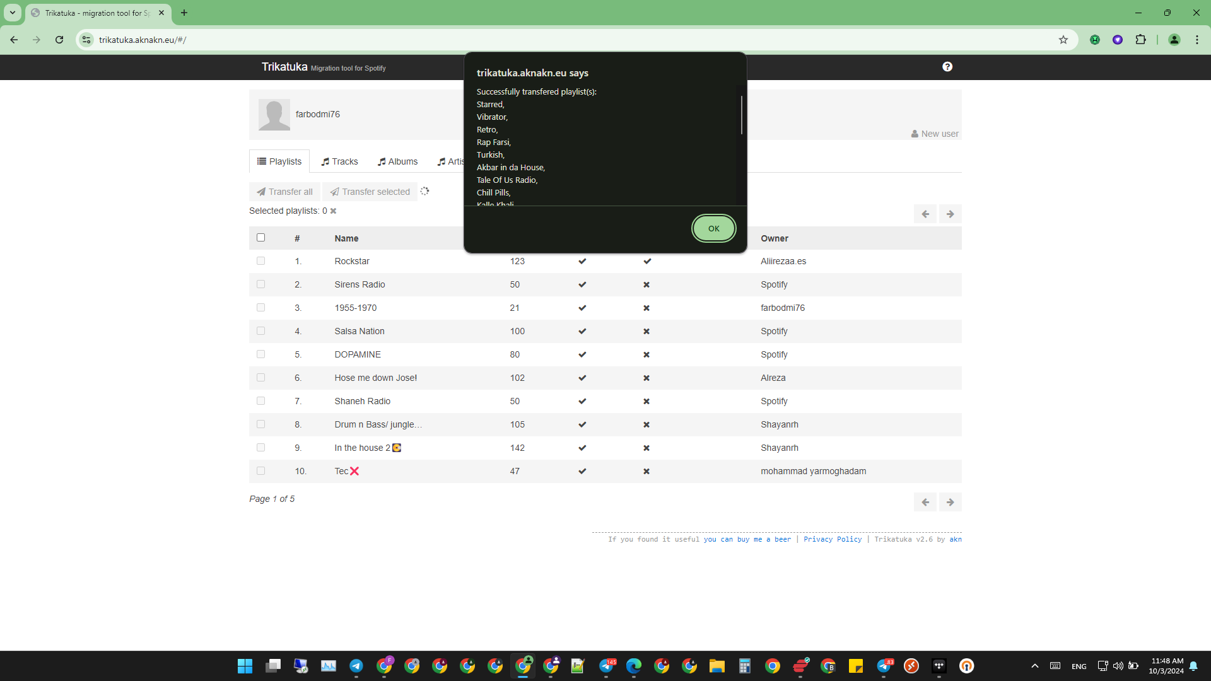Check the In the house 2 checkbox

pos(261,448)
